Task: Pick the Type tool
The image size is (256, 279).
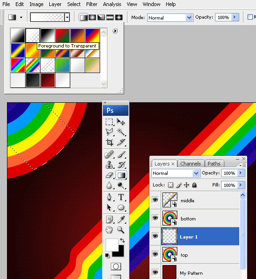Action: [x=121, y=197]
